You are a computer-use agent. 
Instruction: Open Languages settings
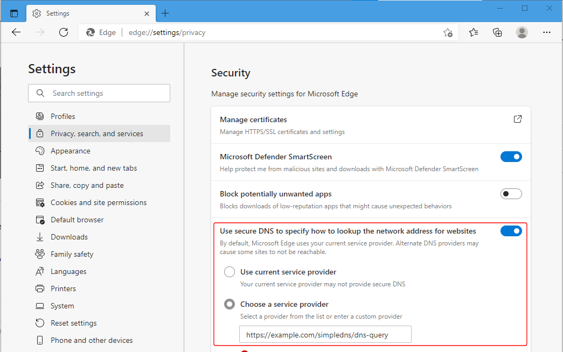coord(99,271)
